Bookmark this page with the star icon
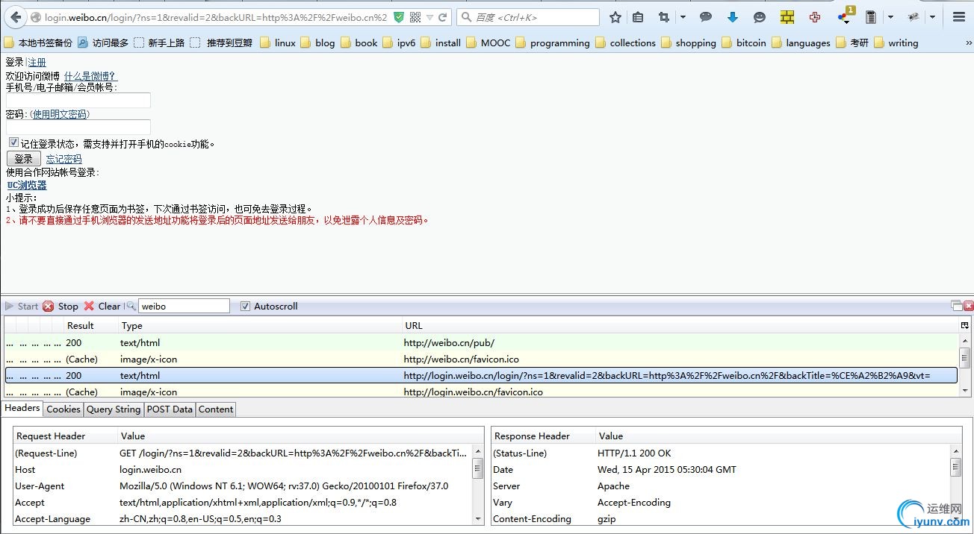 coord(615,17)
